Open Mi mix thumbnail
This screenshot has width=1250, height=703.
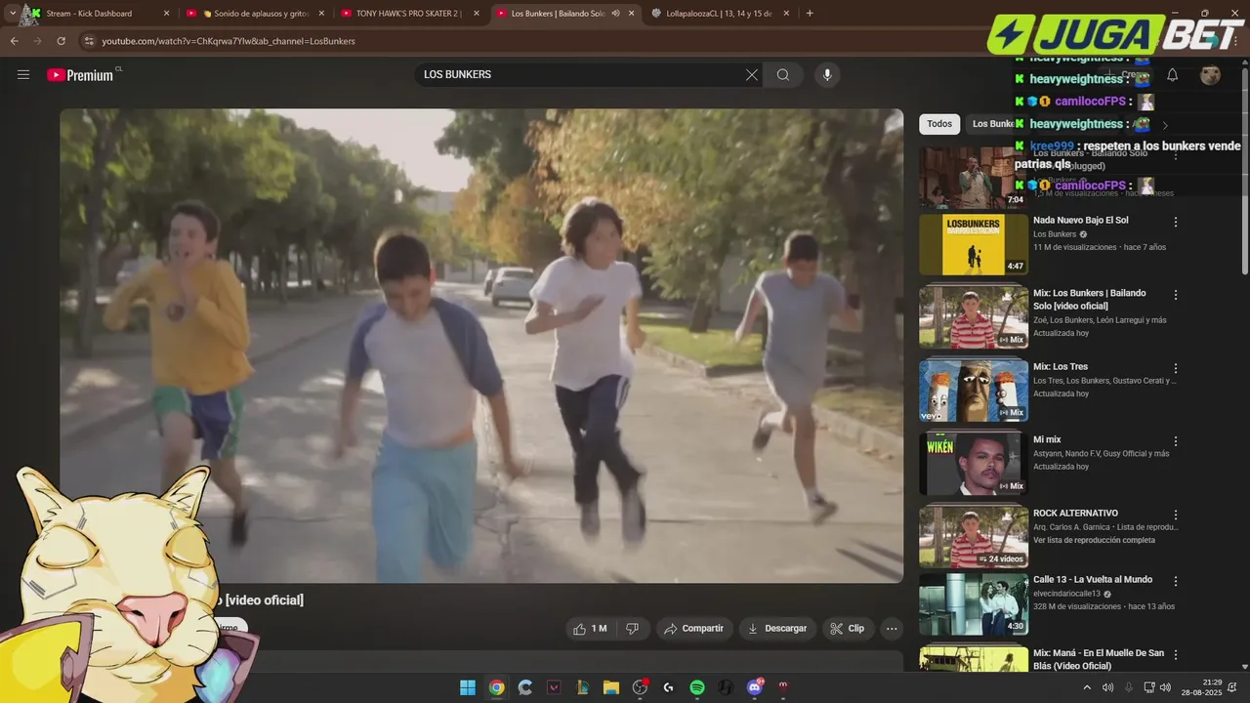[x=974, y=464]
